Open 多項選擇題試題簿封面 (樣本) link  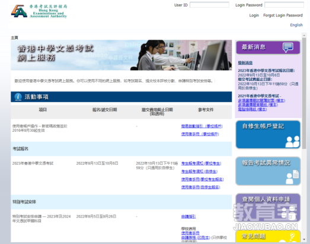(x=261, y=100)
